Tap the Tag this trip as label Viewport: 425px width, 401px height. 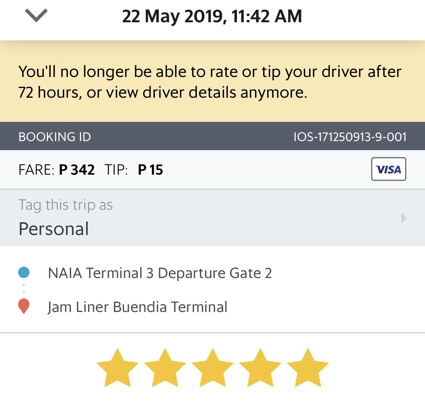pos(66,205)
